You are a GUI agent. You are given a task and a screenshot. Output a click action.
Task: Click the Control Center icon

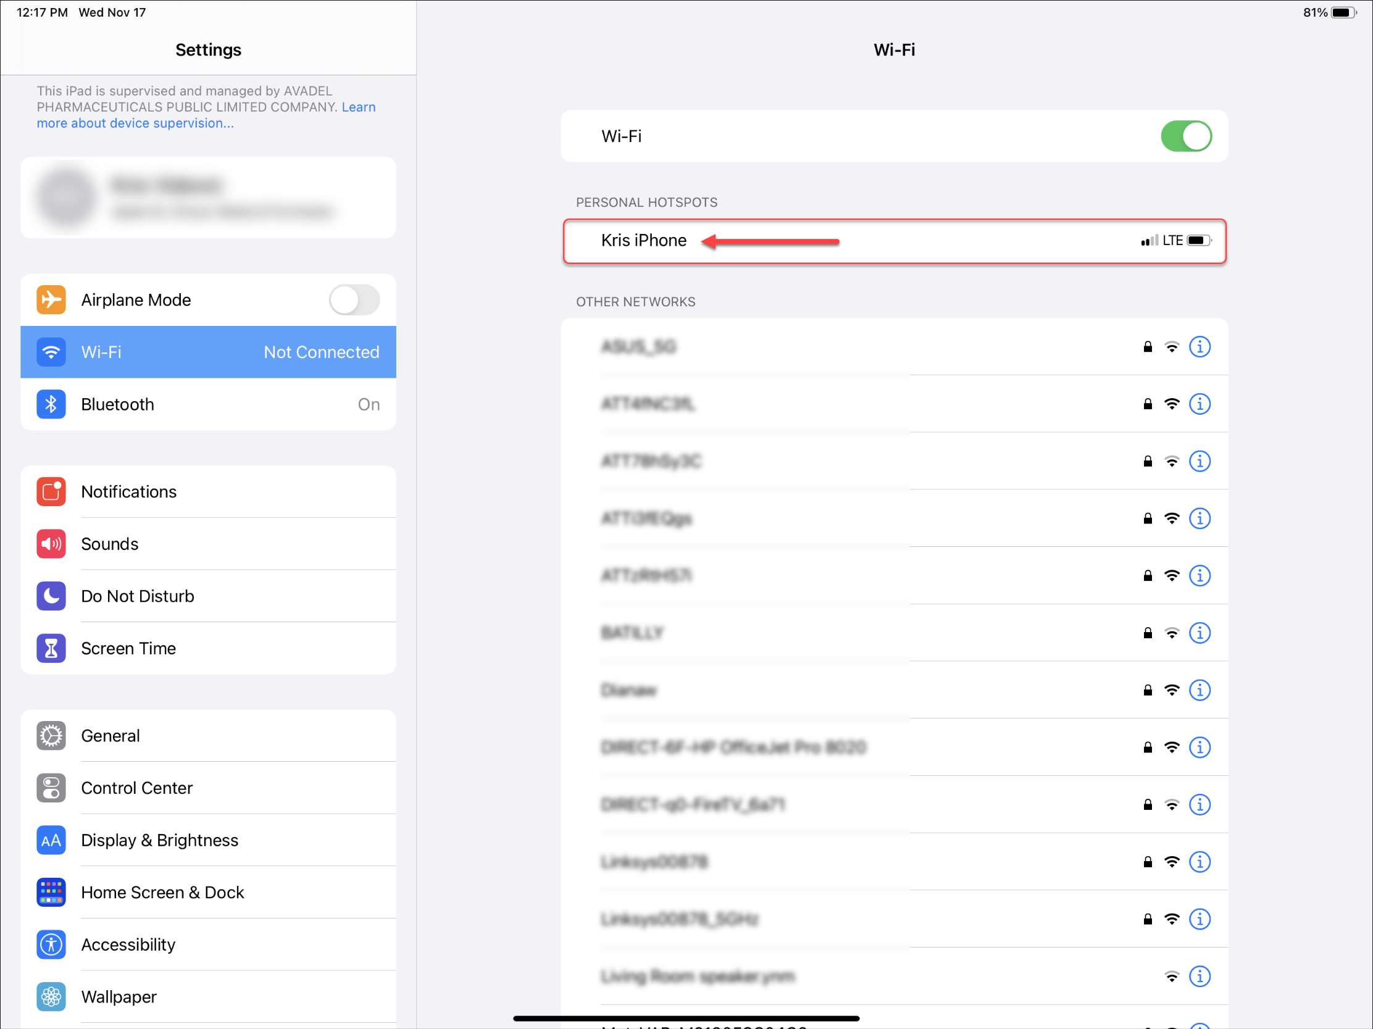point(51,788)
